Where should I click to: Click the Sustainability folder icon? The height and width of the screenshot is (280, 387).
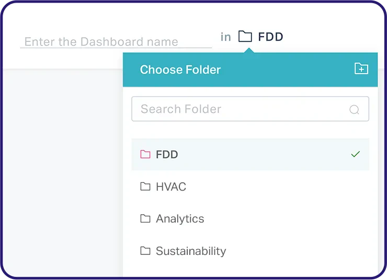[x=145, y=251]
